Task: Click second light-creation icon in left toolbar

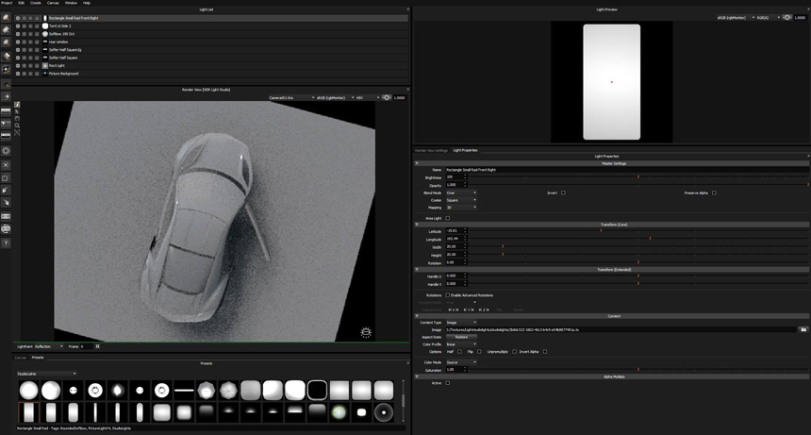Action: 6,30
